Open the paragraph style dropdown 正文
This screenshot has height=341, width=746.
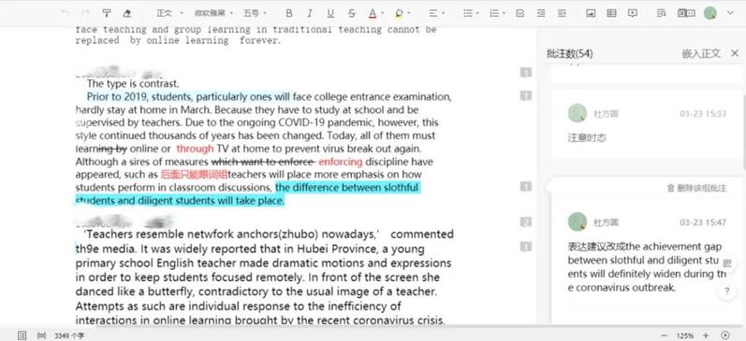coord(169,13)
